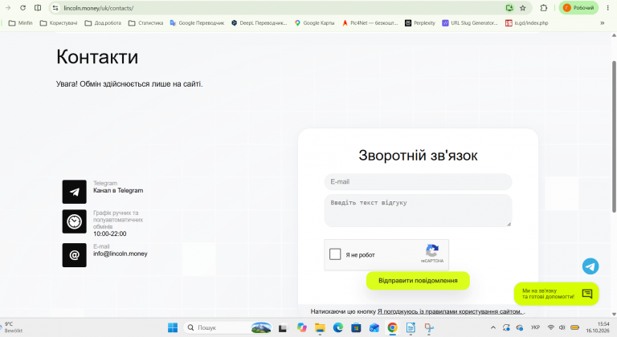
Task: Open Chrome three-dot menu
Action: click(607, 8)
